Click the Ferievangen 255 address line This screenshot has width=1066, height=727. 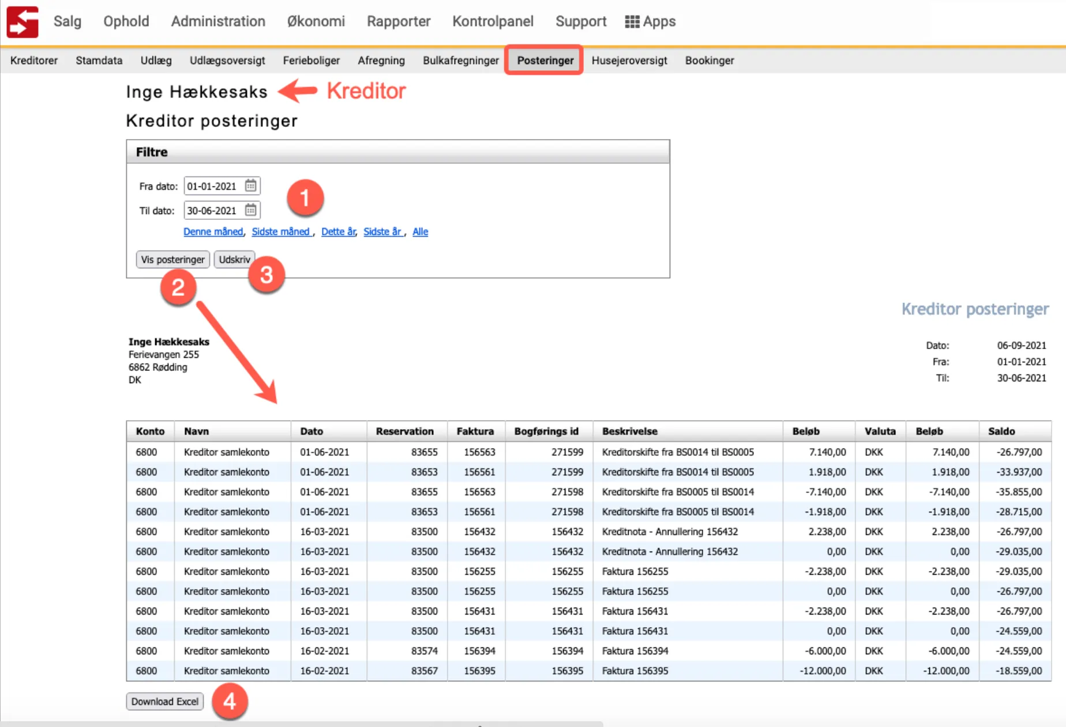click(x=163, y=354)
